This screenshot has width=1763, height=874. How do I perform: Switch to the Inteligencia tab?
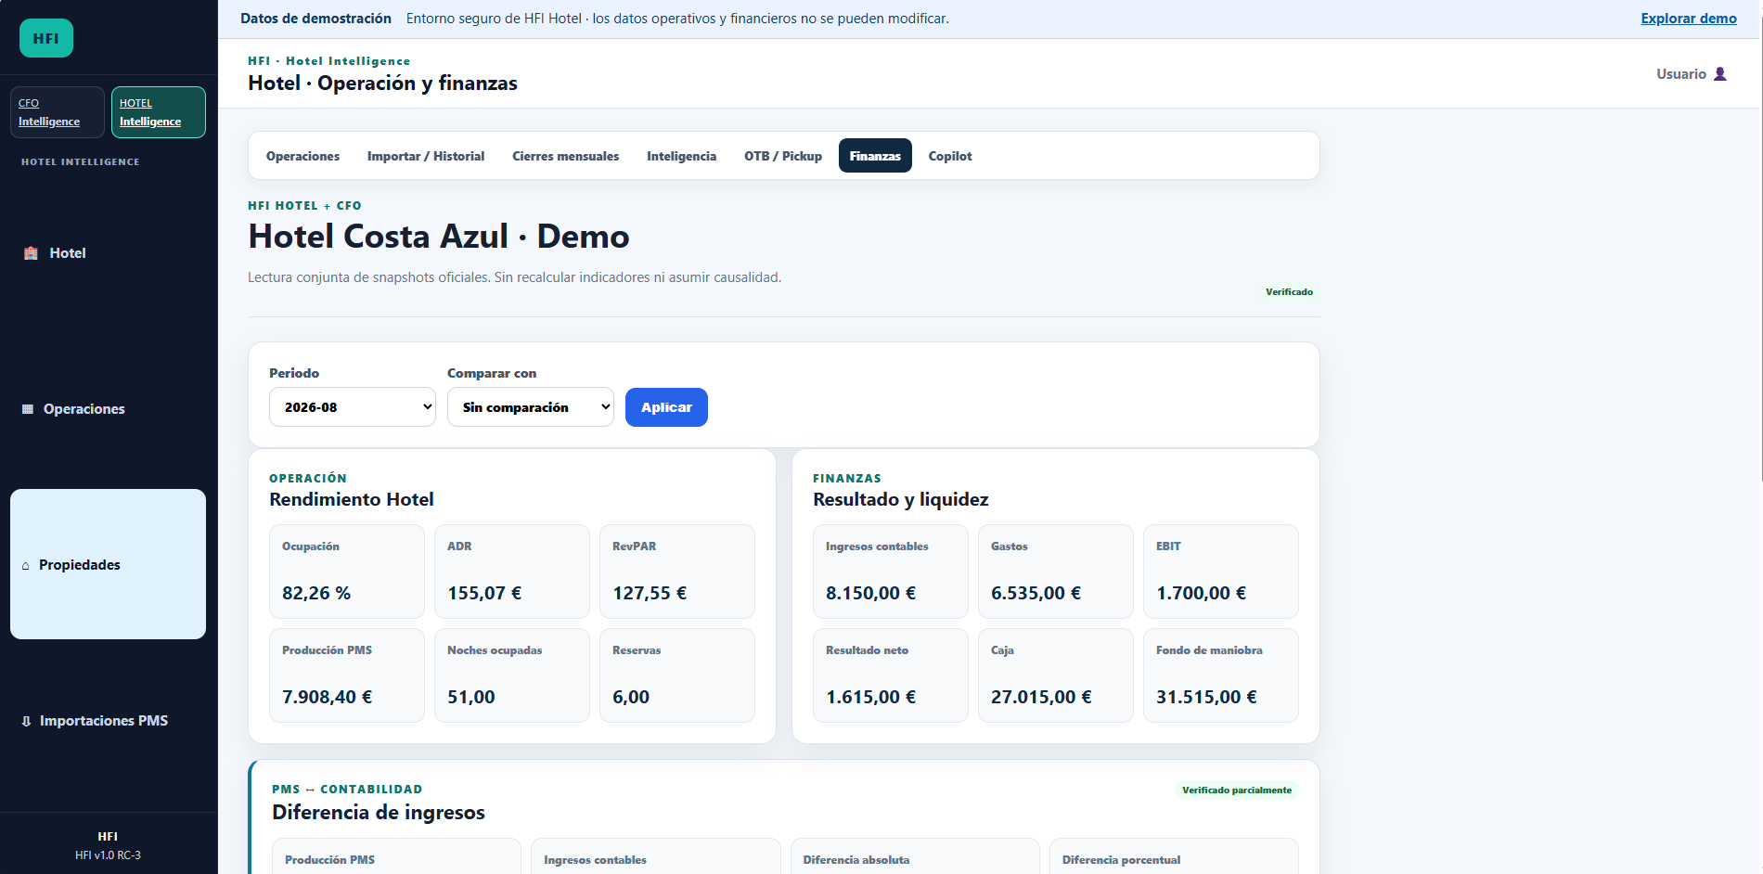click(x=681, y=156)
